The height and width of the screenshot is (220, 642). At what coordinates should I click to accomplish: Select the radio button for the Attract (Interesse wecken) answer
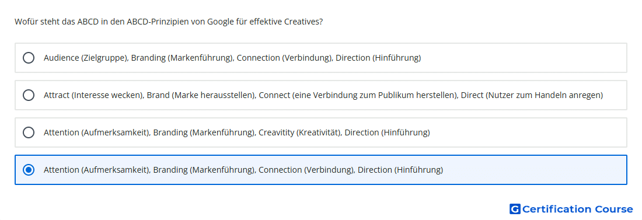click(29, 95)
